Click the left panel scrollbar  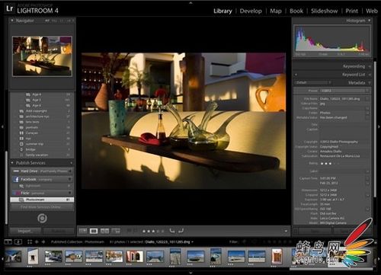click(6, 188)
